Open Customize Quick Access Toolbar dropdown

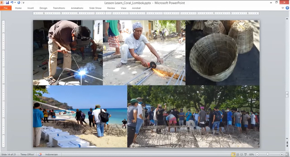23,2
